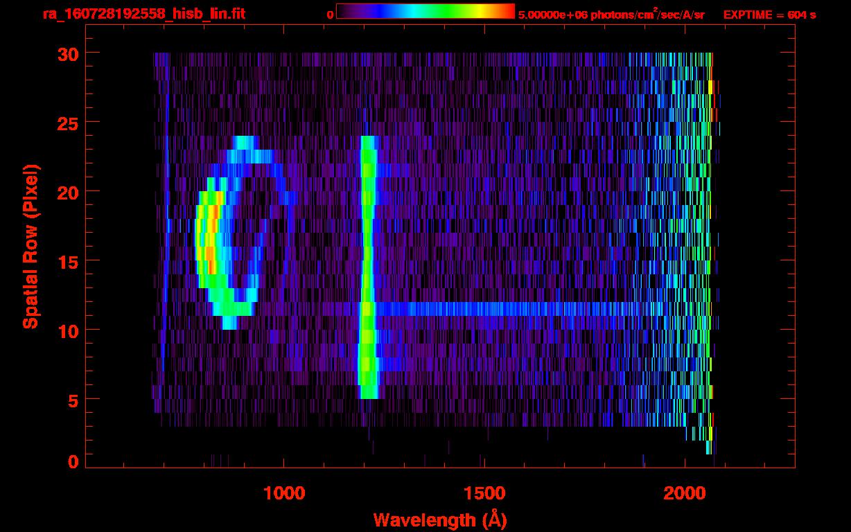Click the bright vertical emission line near 1216 Å
The height and width of the screenshot is (532, 851).
pos(368,267)
